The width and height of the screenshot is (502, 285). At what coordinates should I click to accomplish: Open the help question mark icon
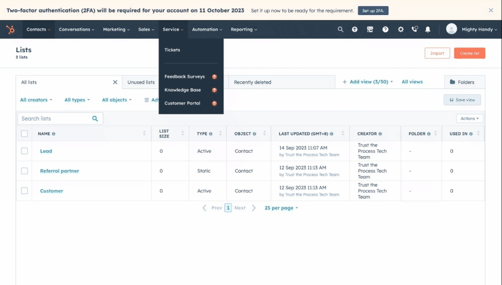(385, 30)
